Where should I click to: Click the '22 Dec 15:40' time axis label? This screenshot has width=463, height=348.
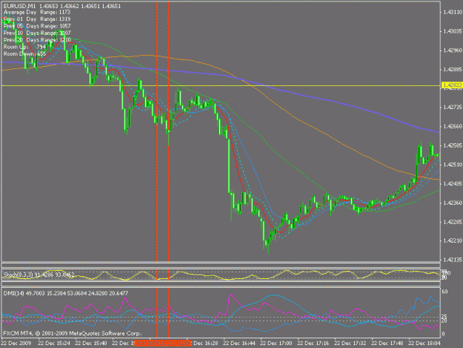pos(91,344)
